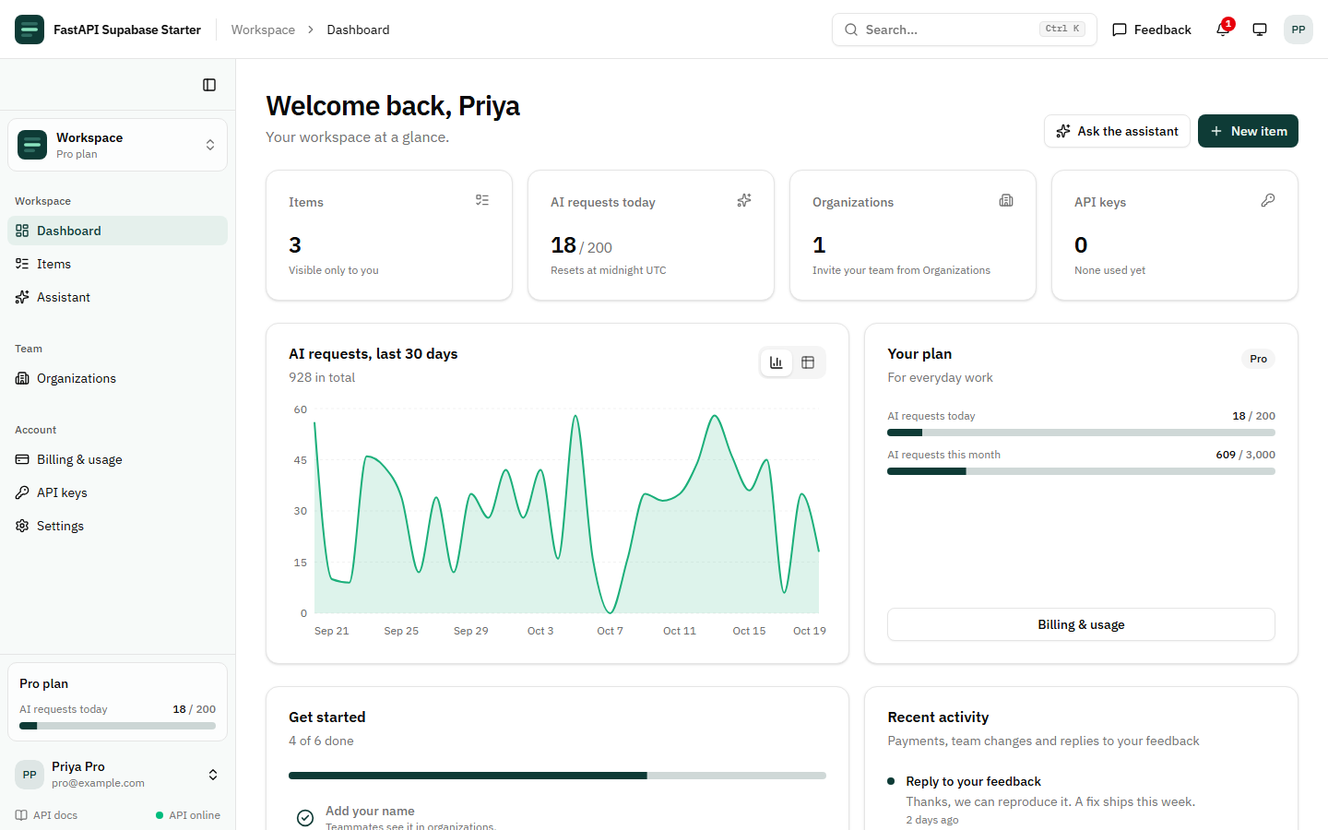Switch AI requests view to table
The height and width of the screenshot is (830, 1328).
[808, 362]
